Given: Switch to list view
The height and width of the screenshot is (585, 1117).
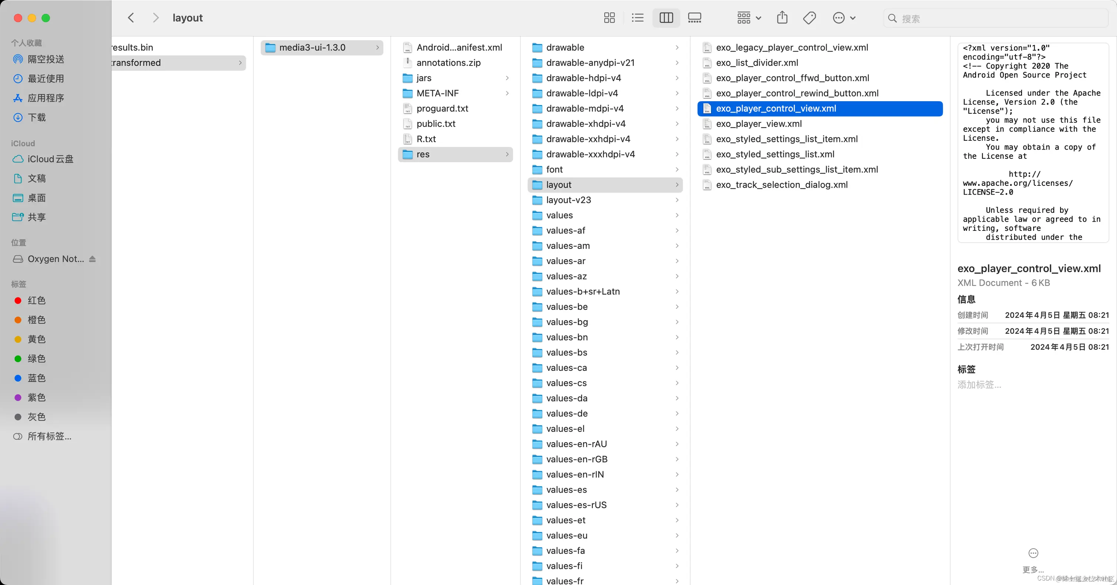Looking at the screenshot, I should pos(638,18).
